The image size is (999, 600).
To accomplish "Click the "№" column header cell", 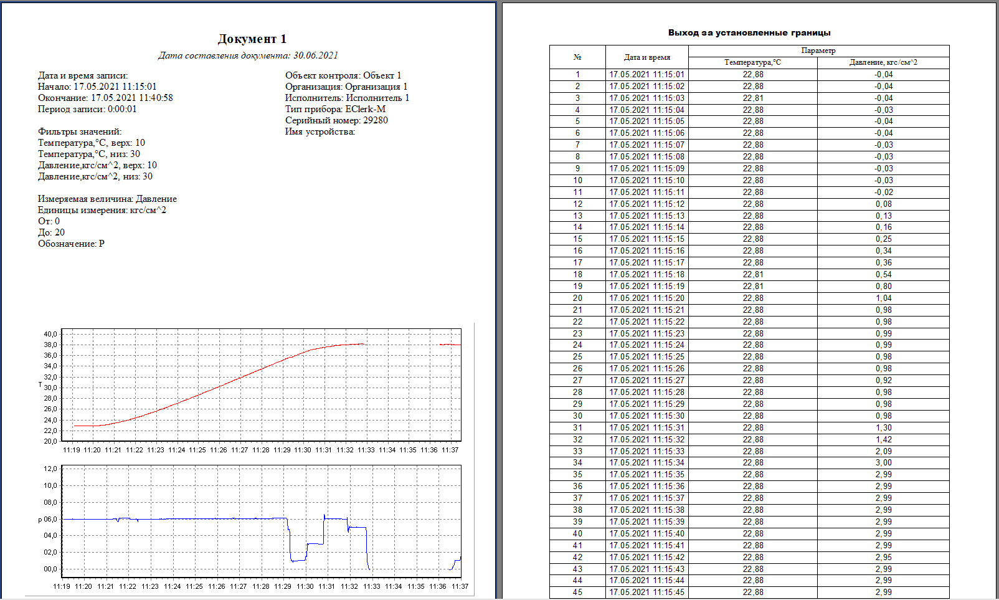I will point(577,57).
